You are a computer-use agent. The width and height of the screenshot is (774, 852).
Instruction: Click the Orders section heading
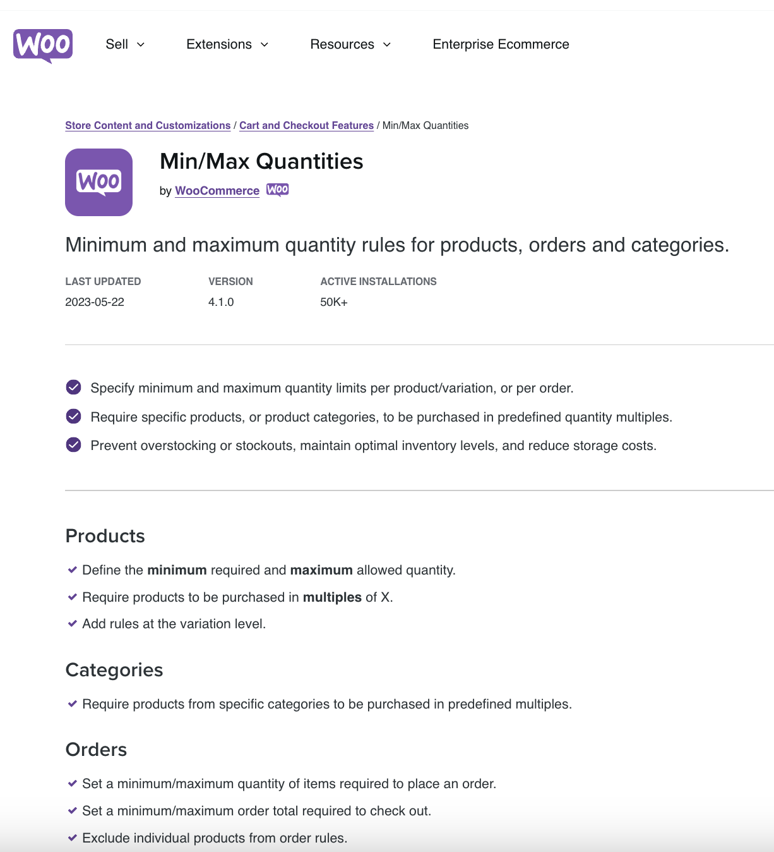click(96, 750)
